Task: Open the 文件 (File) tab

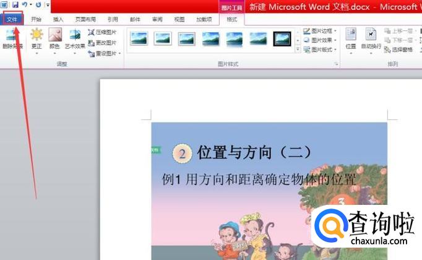Action: tap(12, 19)
